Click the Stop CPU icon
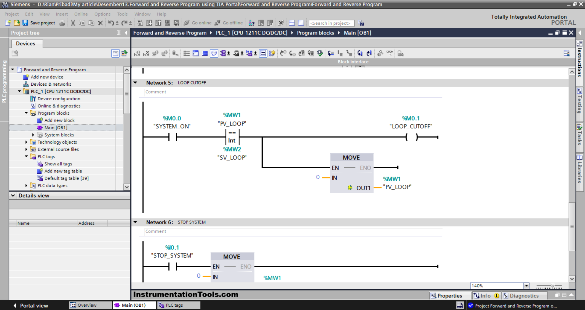The image size is (585, 310). click(270, 23)
